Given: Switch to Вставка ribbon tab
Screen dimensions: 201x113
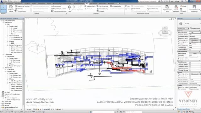Looking at the screenshot, I should click(x=34, y=4).
